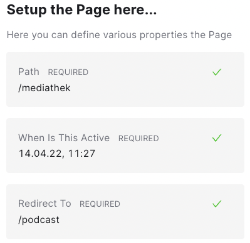Click the word Setup in the heading

coord(26,10)
